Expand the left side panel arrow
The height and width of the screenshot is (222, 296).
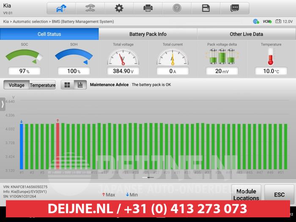click(x=3, y=104)
